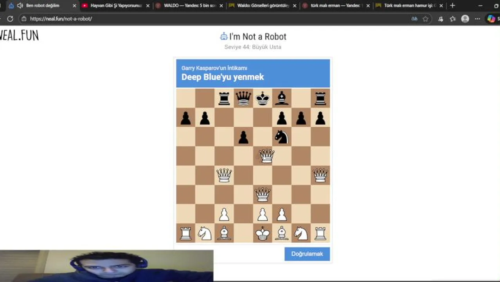The width and height of the screenshot is (500, 282).
Task: Select the black pawn on h7
Action: click(x=320, y=117)
